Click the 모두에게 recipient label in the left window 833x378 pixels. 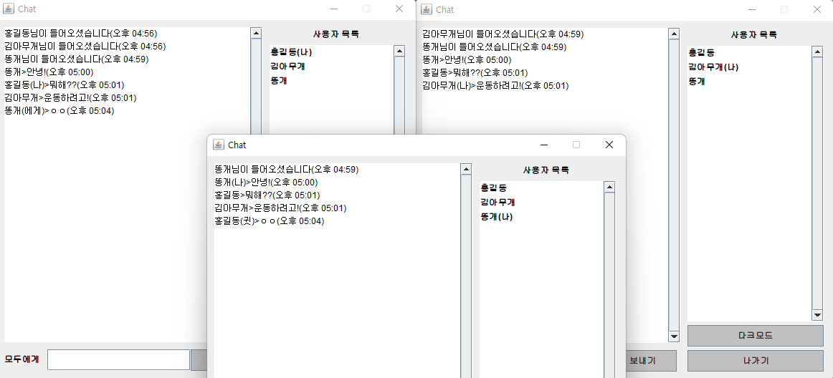point(22,359)
